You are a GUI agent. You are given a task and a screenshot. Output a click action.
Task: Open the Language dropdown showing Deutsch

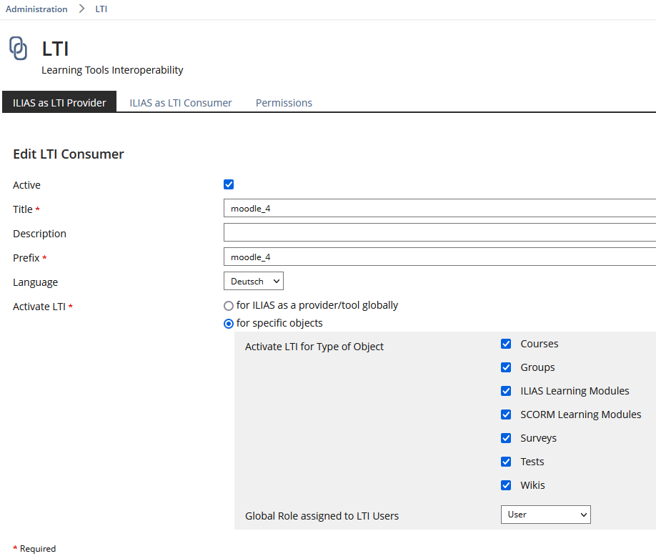click(x=254, y=282)
